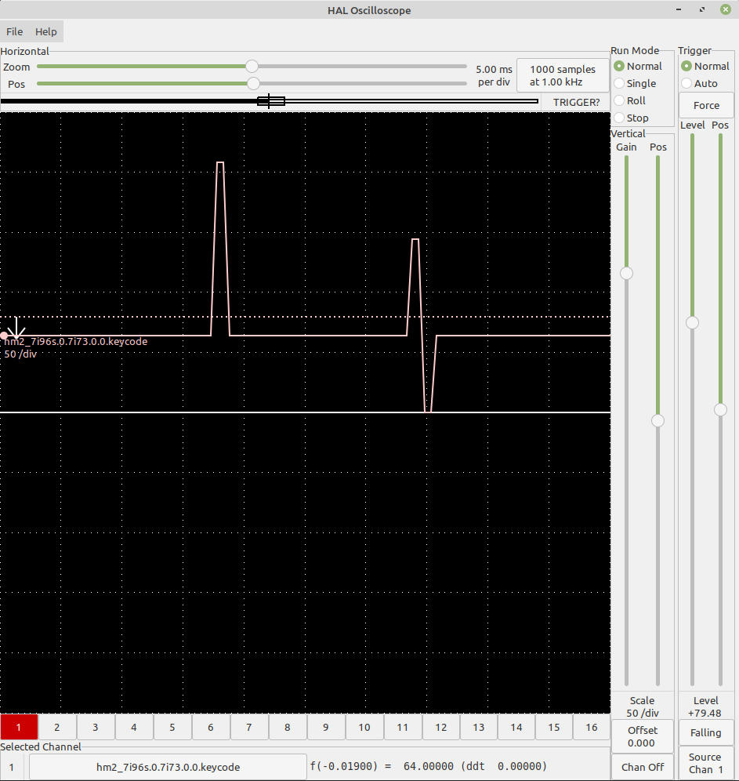739x781 pixels.
Task: Select channel 15 button
Action: click(554, 727)
